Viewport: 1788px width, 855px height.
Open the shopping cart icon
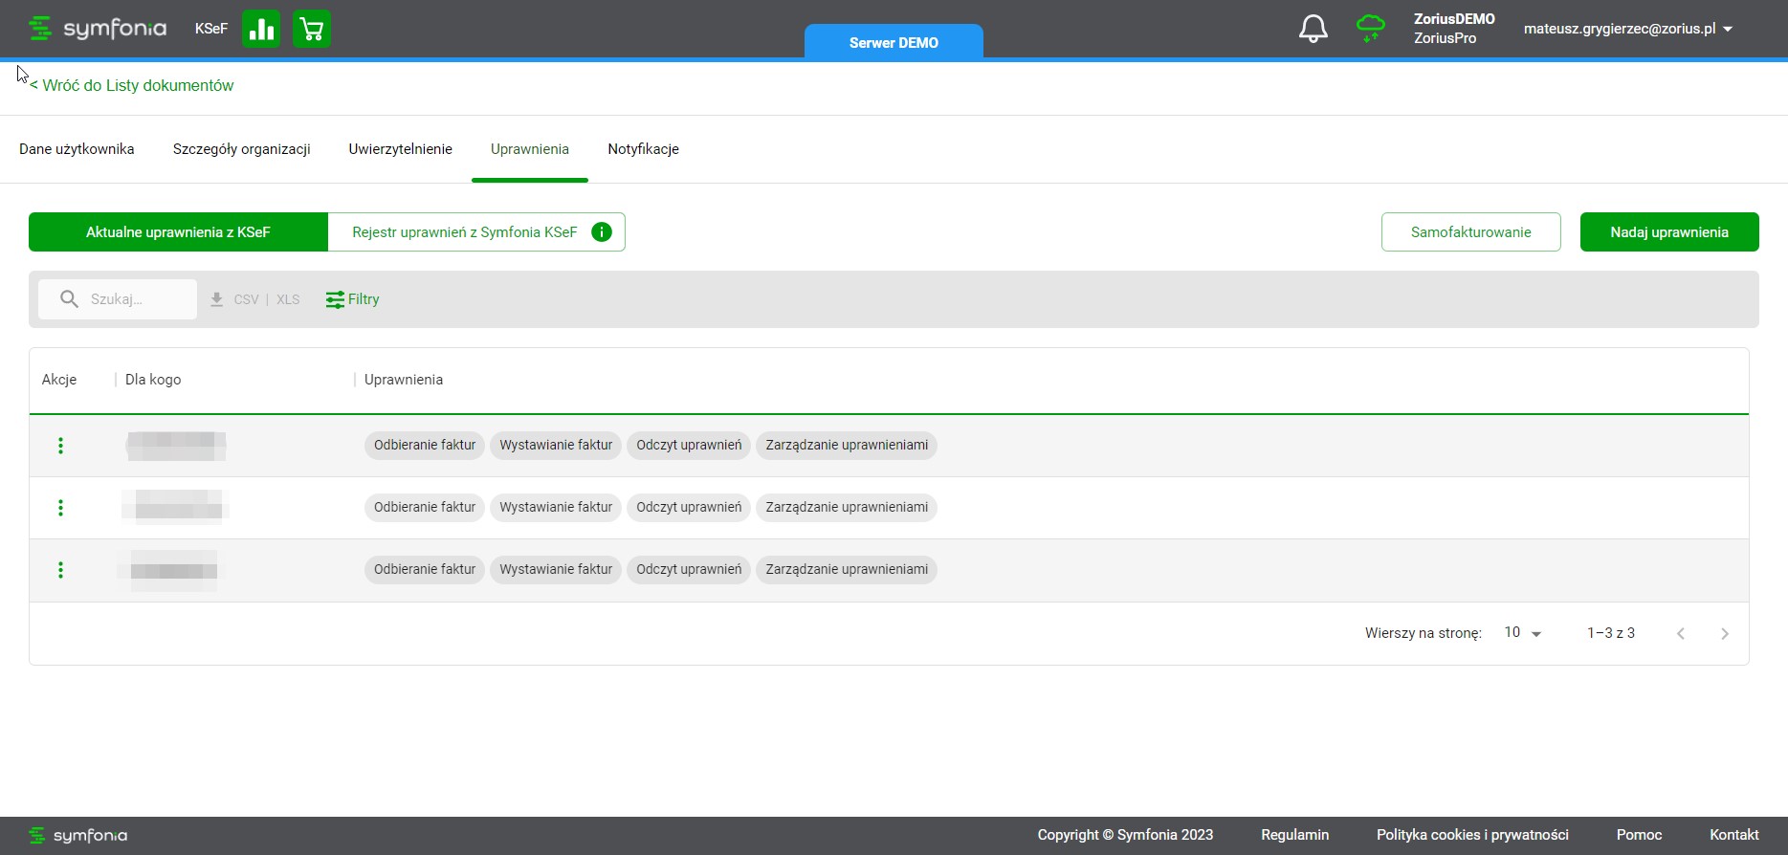[311, 29]
